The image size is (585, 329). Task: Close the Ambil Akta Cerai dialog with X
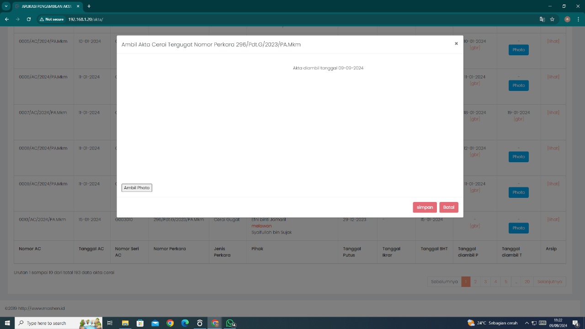coord(456,44)
